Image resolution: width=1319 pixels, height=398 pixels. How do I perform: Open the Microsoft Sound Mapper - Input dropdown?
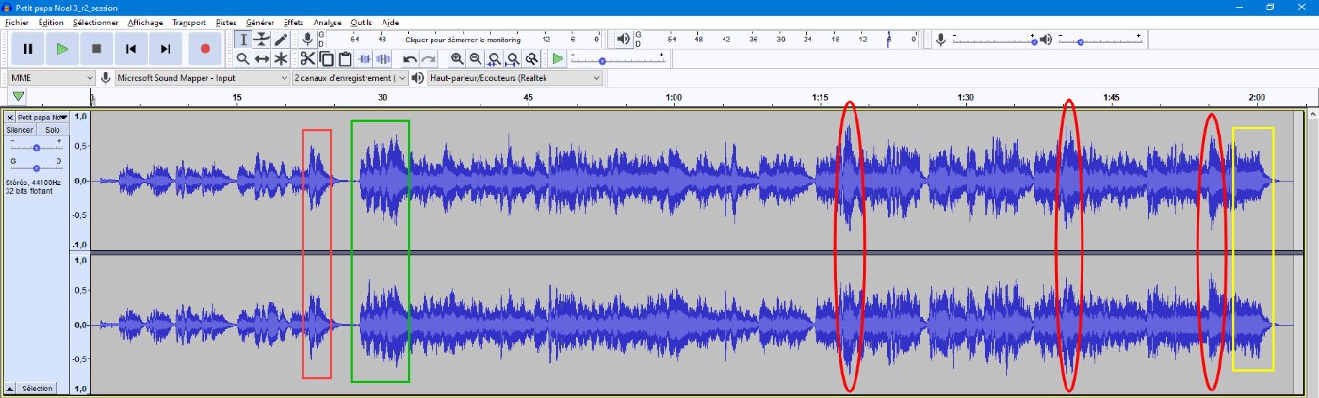pyautogui.click(x=202, y=78)
